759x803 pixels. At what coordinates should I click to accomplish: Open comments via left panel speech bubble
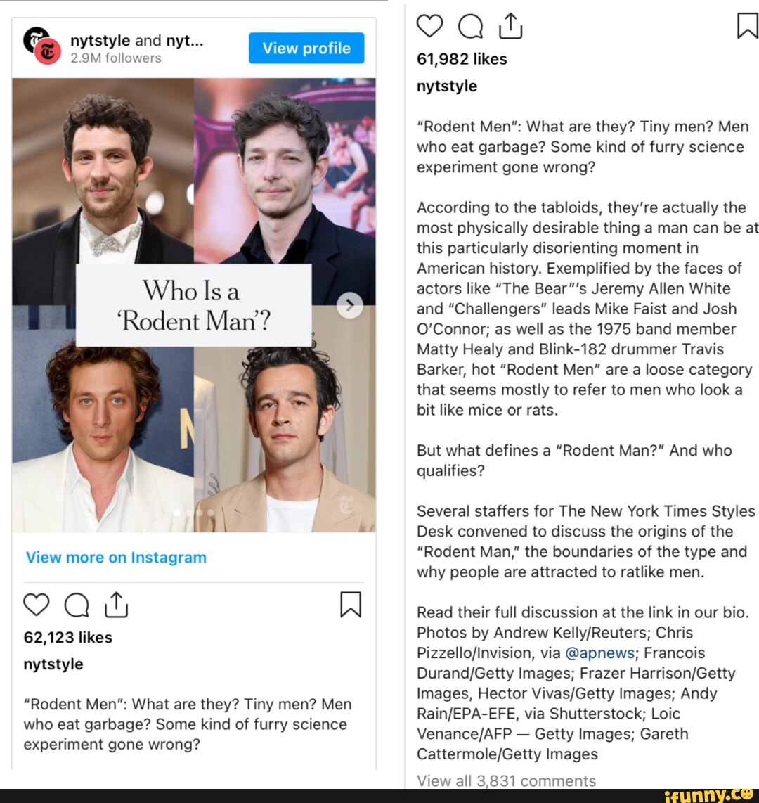(77, 605)
